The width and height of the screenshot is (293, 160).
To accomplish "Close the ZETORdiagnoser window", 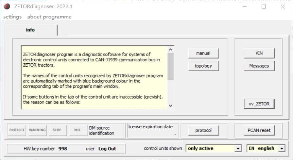I will (x=283, y=7).
